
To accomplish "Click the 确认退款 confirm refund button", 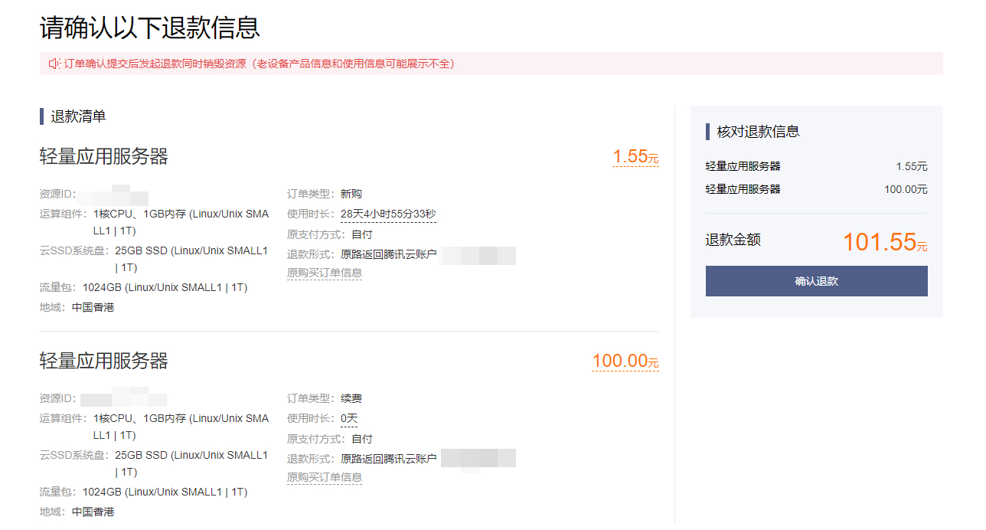I will tap(815, 281).
